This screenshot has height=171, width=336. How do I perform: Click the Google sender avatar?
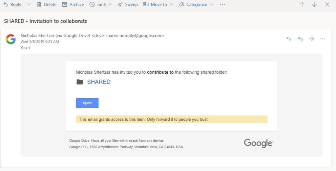11,39
